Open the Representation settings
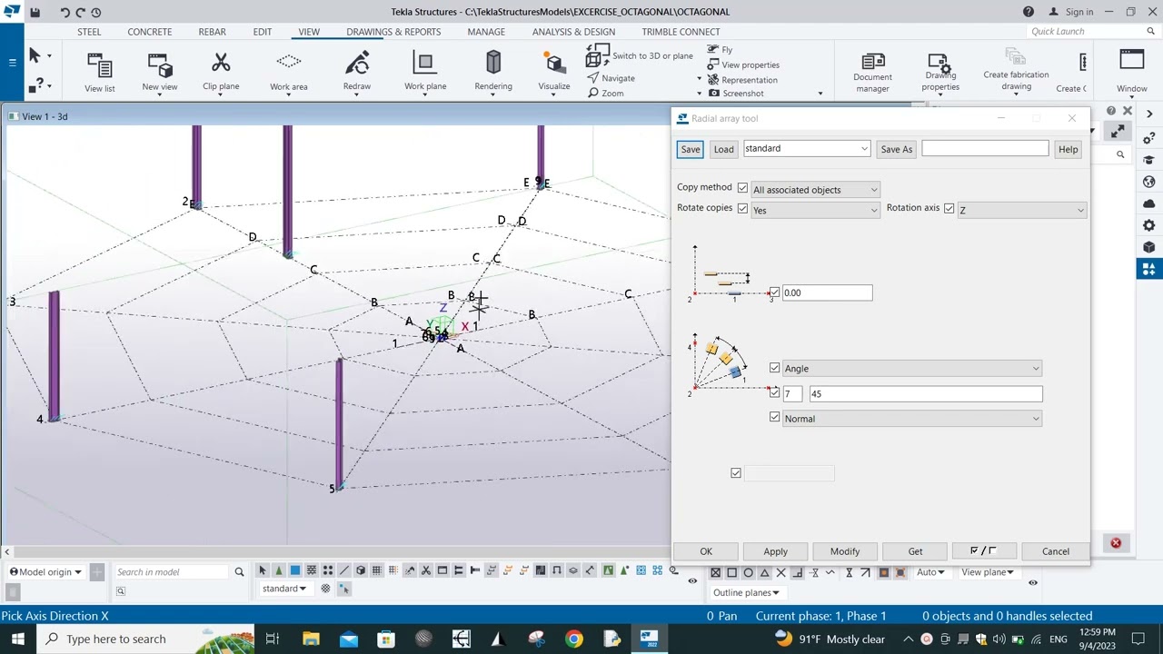This screenshot has height=654, width=1163. [742, 80]
